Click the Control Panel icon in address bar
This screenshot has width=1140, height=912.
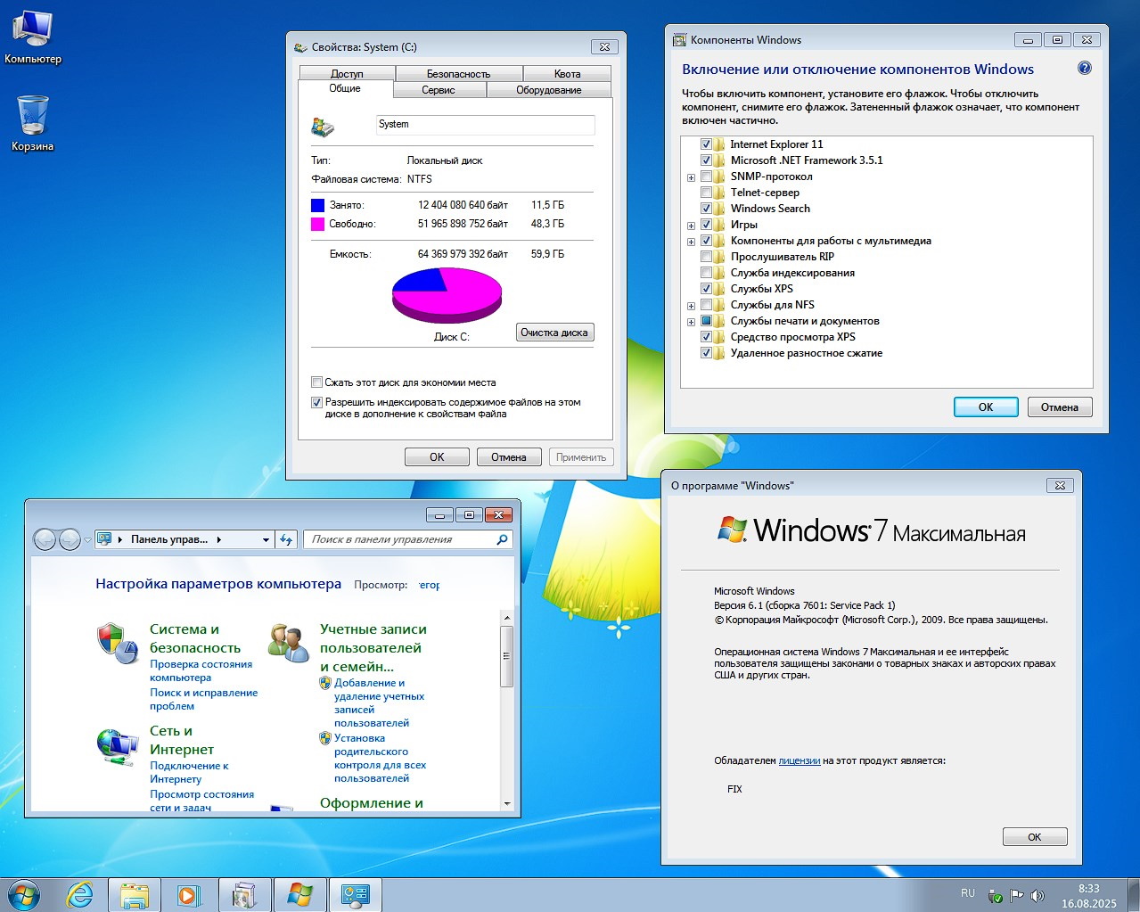tap(105, 539)
